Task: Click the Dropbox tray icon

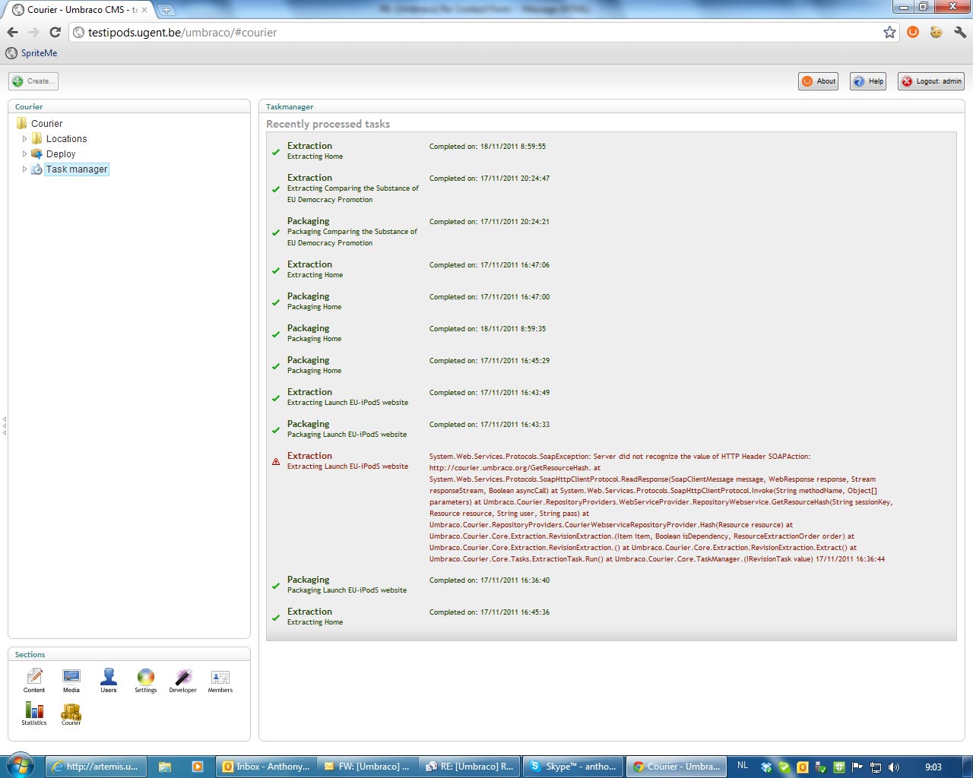Action: point(766,767)
